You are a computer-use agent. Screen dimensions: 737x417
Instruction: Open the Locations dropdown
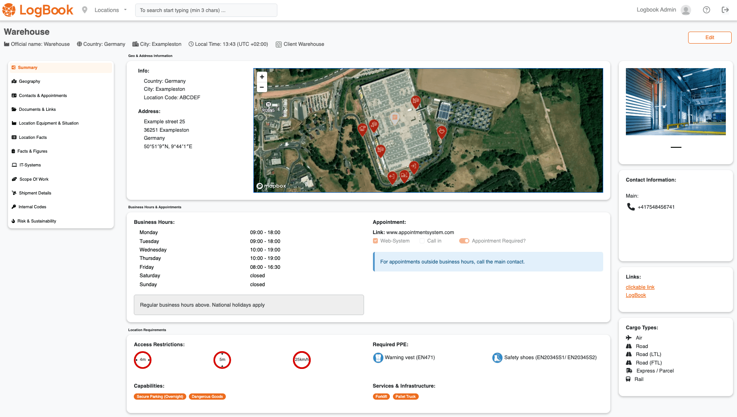[110, 10]
